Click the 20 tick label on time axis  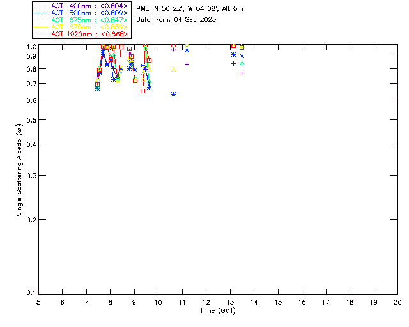[397, 301]
